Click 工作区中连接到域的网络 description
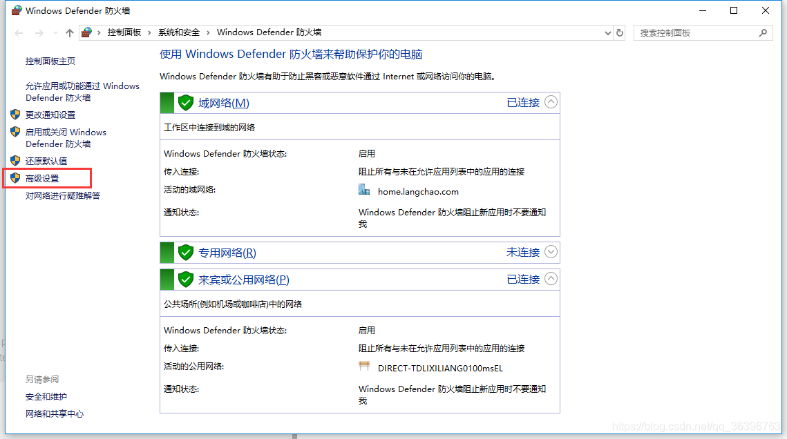This screenshot has width=787, height=439. click(209, 127)
